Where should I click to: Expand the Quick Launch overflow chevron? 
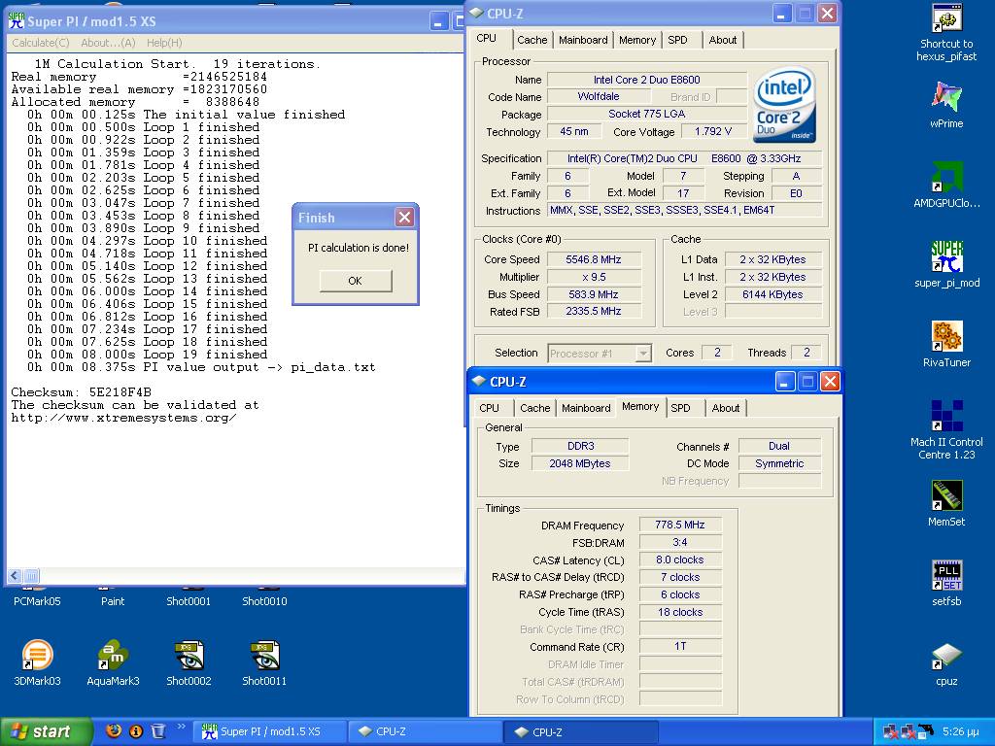coord(181,727)
